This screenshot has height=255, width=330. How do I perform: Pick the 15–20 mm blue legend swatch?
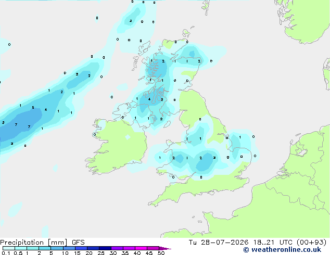pyautogui.click(x=81, y=248)
